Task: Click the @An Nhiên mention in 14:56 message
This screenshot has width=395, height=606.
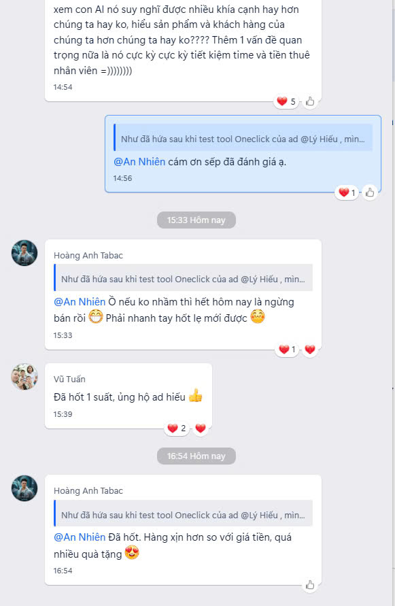Action: (139, 162)
